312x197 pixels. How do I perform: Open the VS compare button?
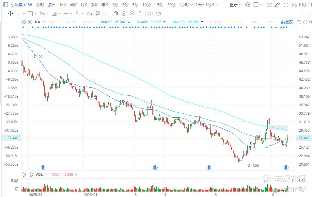294,5
